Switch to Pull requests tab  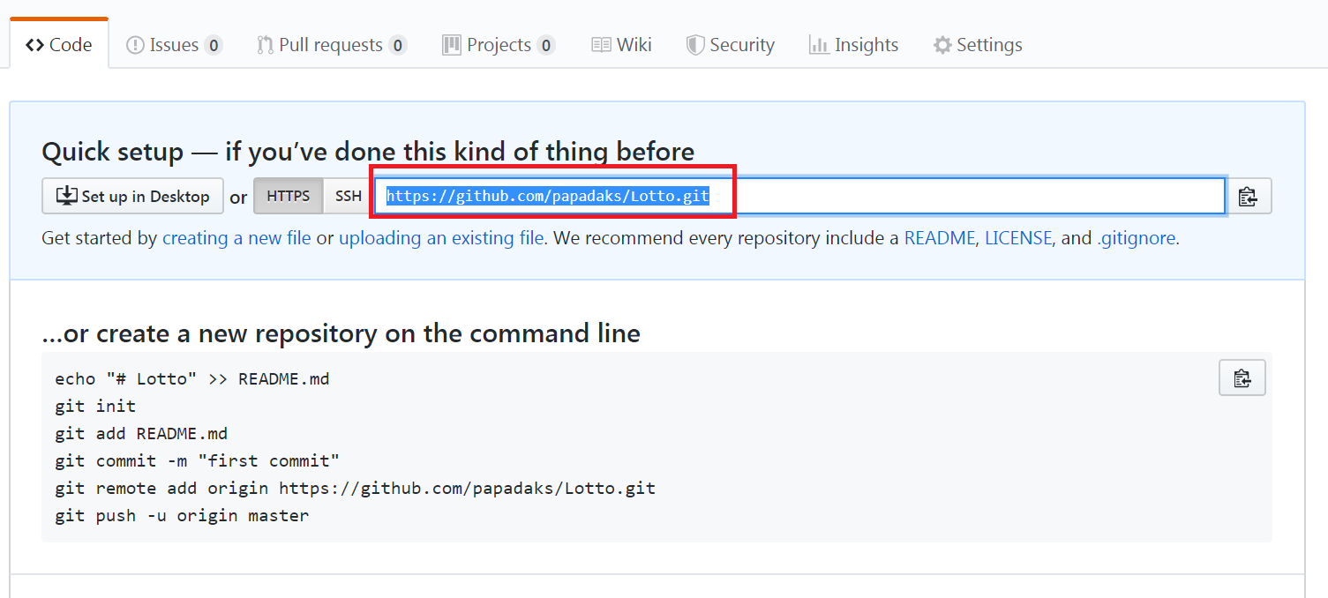[332, 45]
